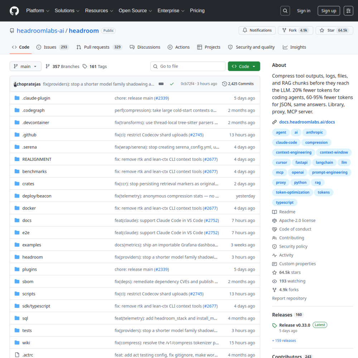Open the GitHub homepage logo
The height and width of the screenshot is (358, 358).
pyautogui.click(x=14, y=11)
